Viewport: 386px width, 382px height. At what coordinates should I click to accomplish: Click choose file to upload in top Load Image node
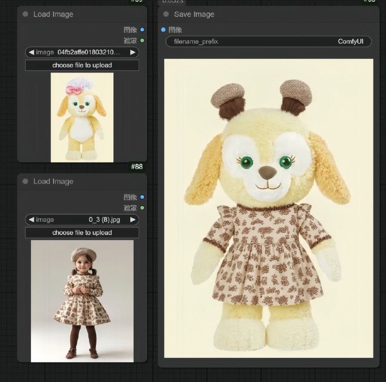pyautogui.click(x=82, y=65)
